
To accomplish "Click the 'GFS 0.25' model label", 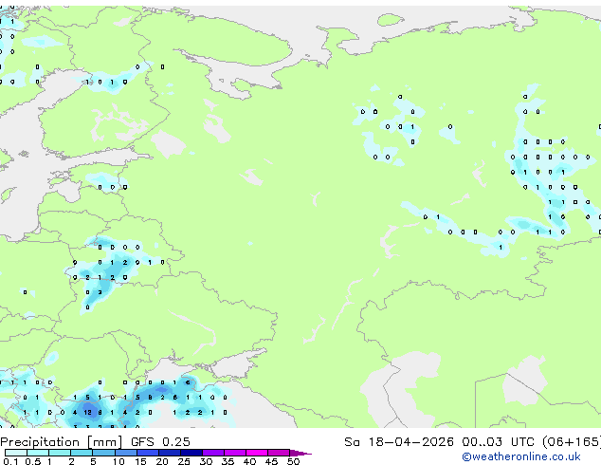I will click(x=160, y=442).
